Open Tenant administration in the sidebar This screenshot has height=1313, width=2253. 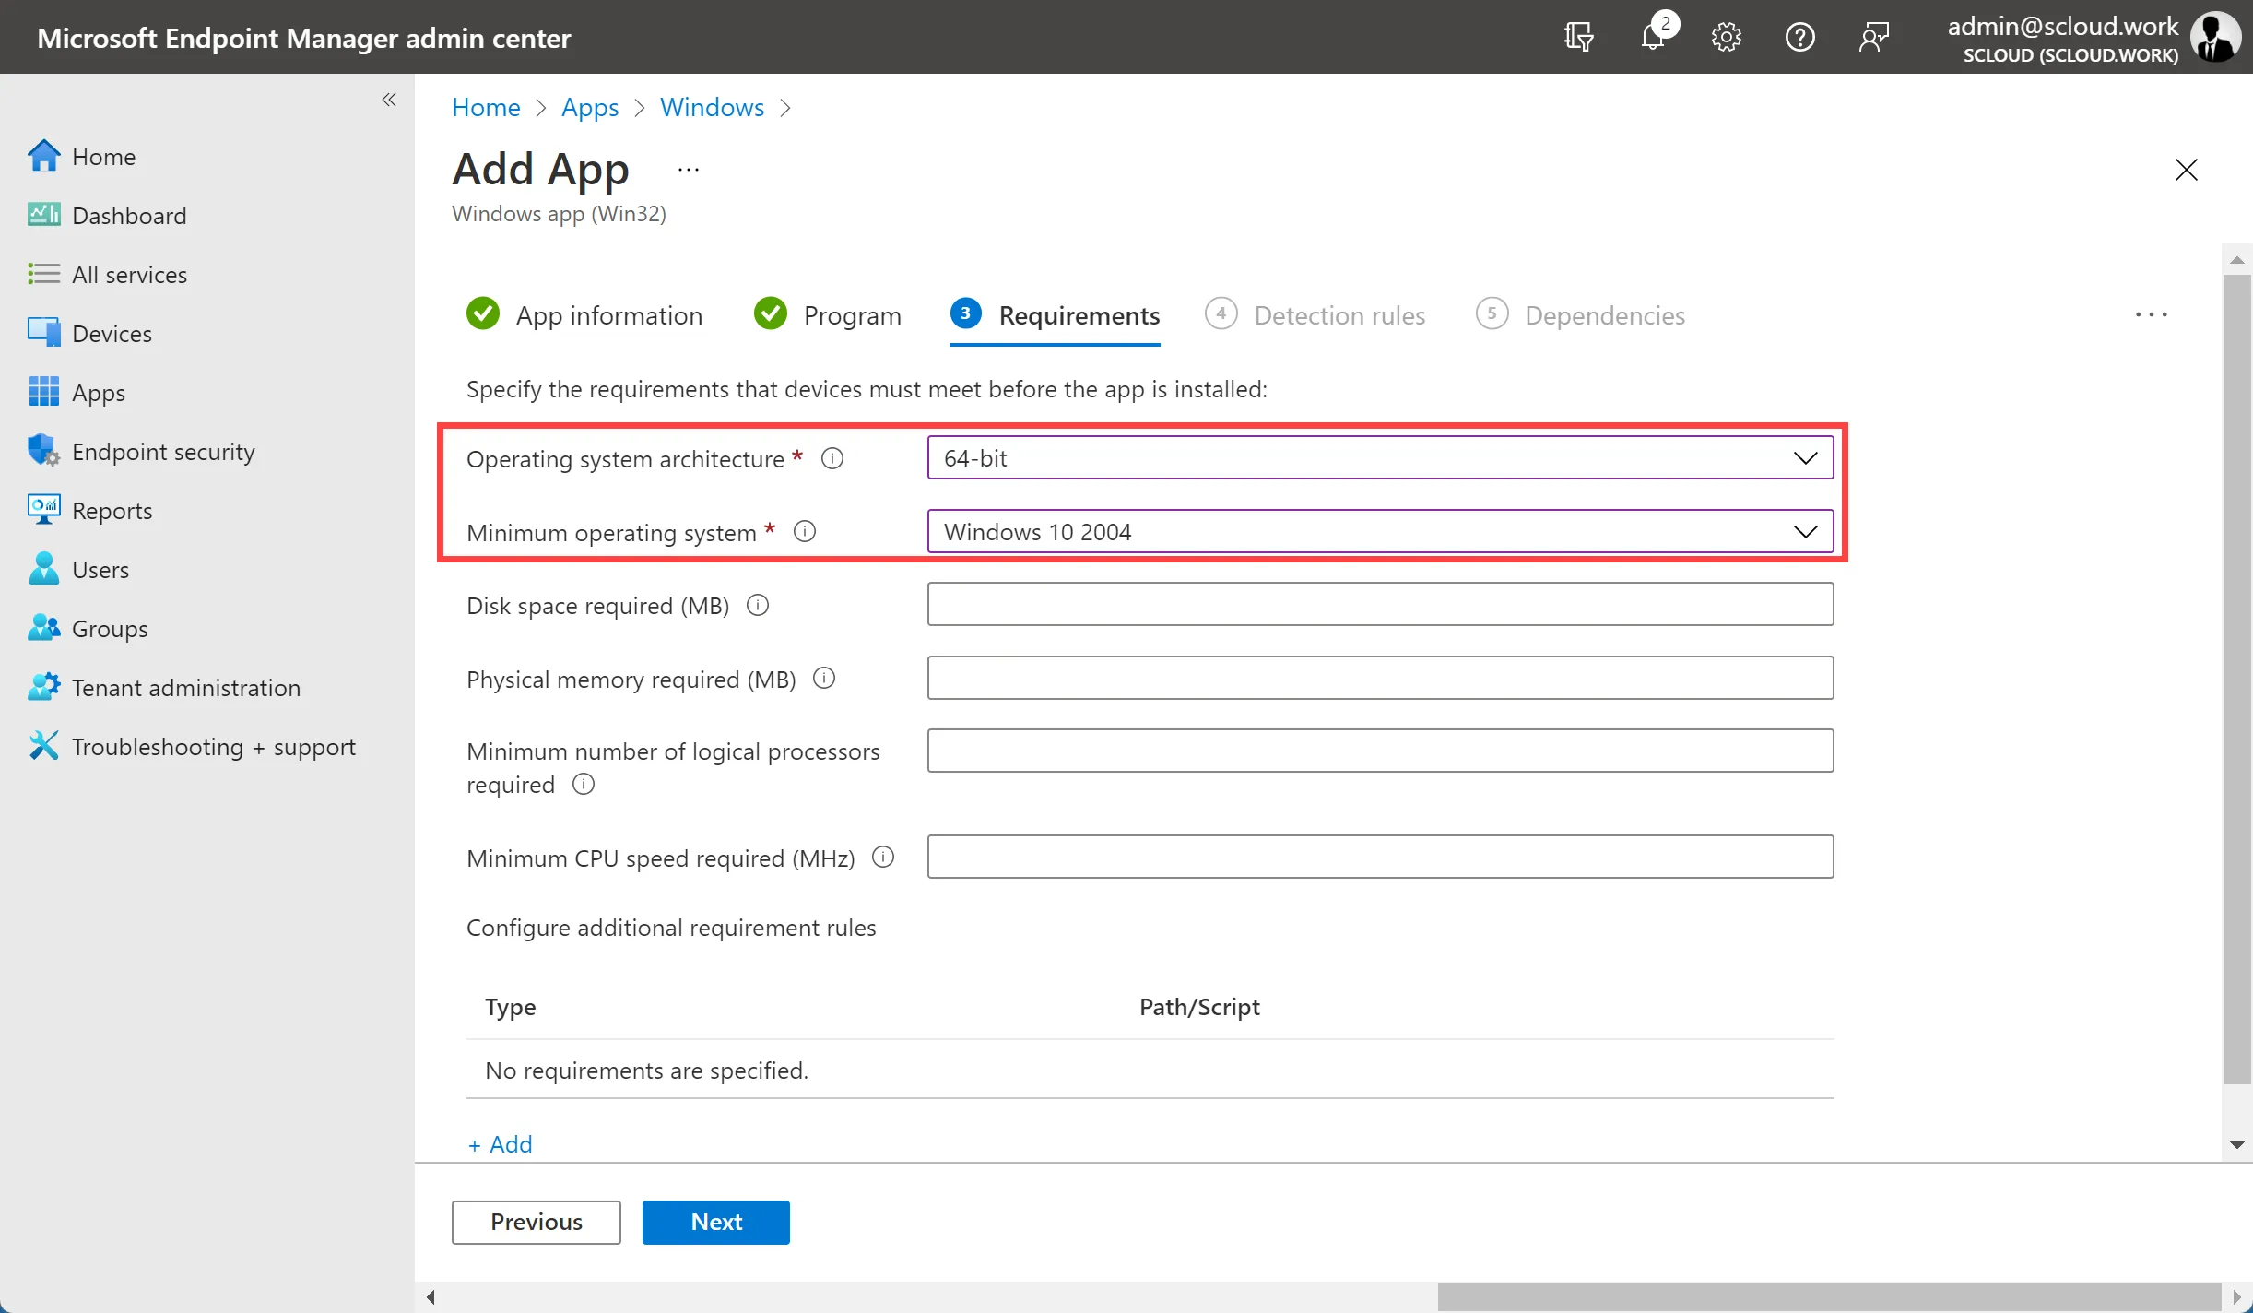(x=186, y=688)
